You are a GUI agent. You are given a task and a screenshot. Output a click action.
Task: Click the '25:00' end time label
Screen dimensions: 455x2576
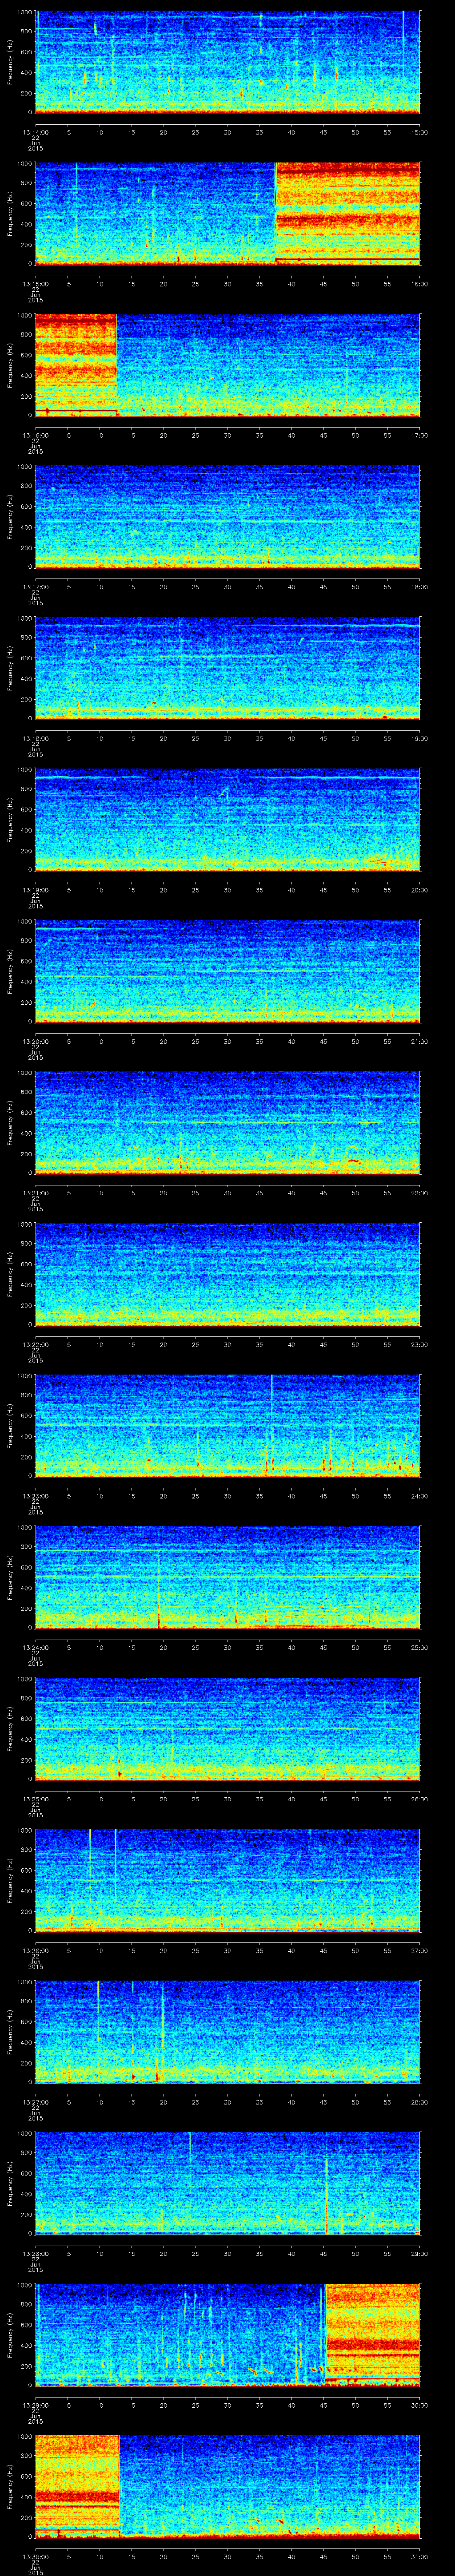click(419, 1647)
